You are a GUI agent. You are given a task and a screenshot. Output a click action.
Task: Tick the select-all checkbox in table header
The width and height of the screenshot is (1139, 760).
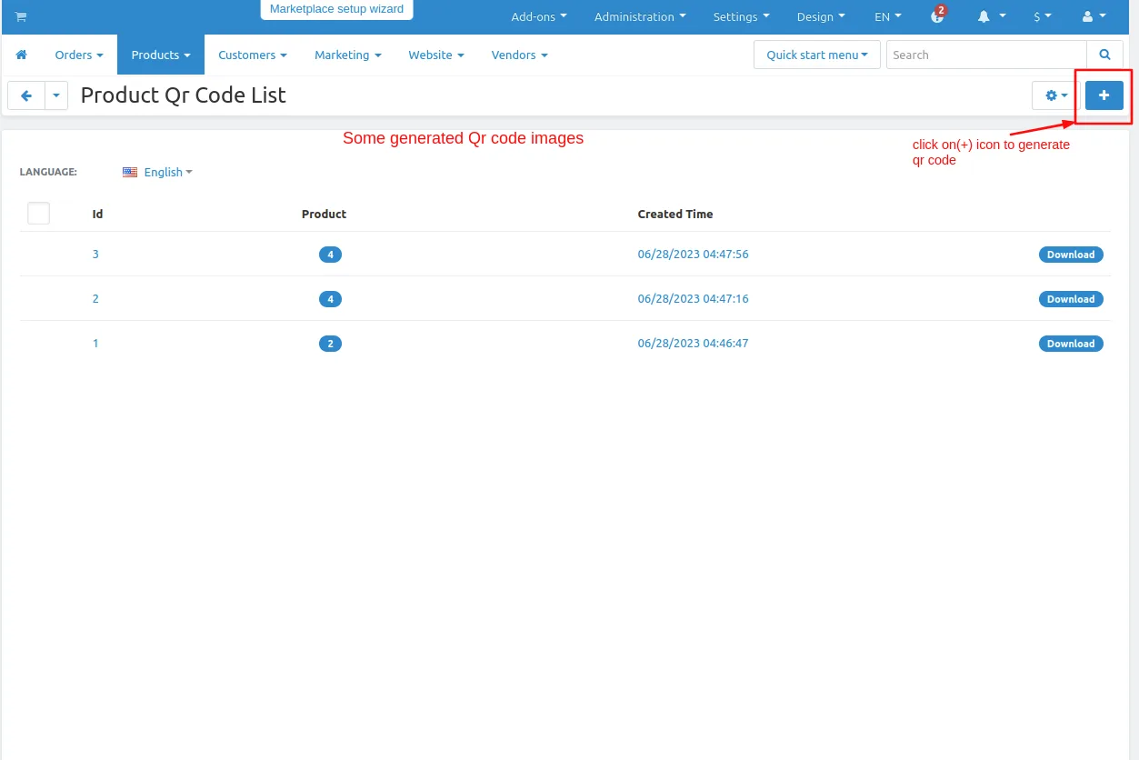point(39,214)
